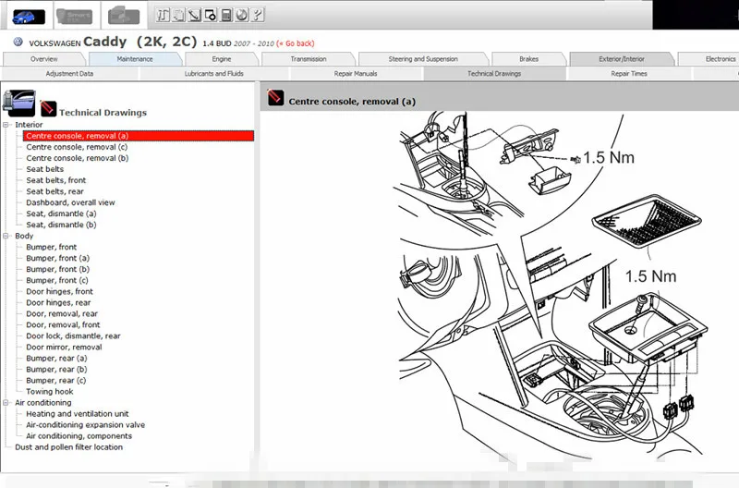739x488 pixels.
Task: Open Seat belts, front drawing
Action: coord(56,180)
